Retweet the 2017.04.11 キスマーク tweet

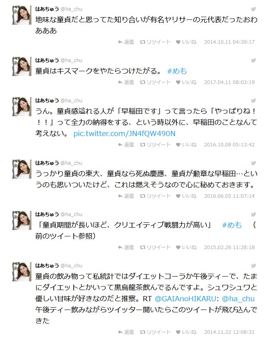tap(155, 82)
